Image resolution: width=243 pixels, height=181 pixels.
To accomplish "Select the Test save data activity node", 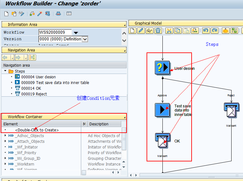I will [162, 110].
